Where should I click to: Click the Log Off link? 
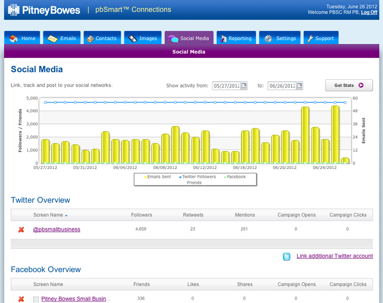369,12
